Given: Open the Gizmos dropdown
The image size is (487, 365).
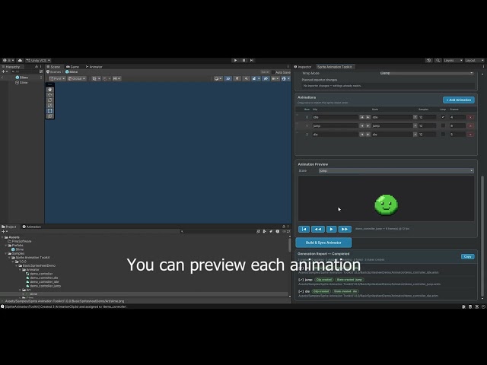Looking at the screenshot, I should point(285,78).
